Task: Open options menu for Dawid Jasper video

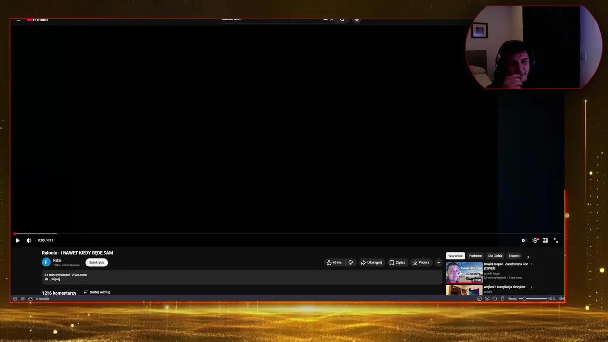Action: click(x=532, y=265)
